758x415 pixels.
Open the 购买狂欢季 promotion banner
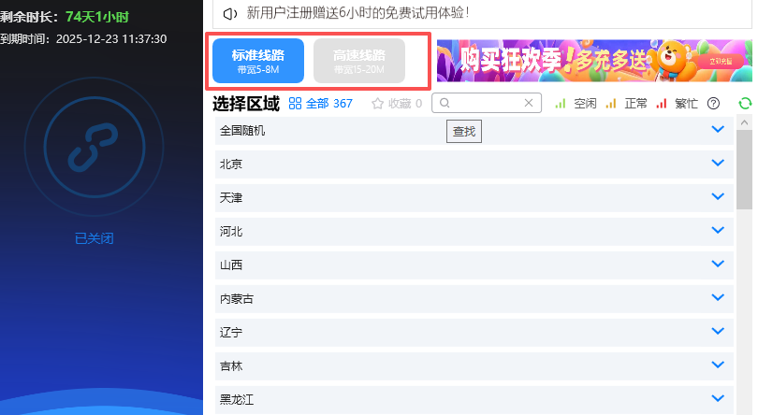coord(594,61)
